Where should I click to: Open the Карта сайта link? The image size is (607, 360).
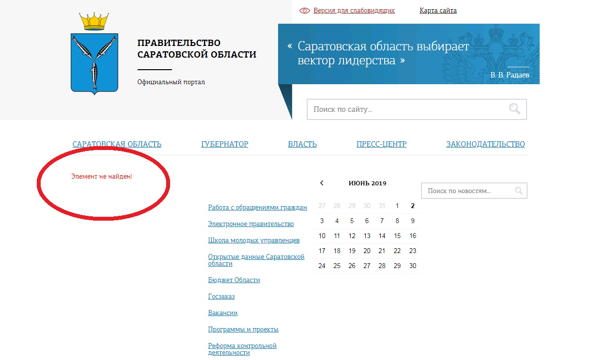tap(438, 11)
